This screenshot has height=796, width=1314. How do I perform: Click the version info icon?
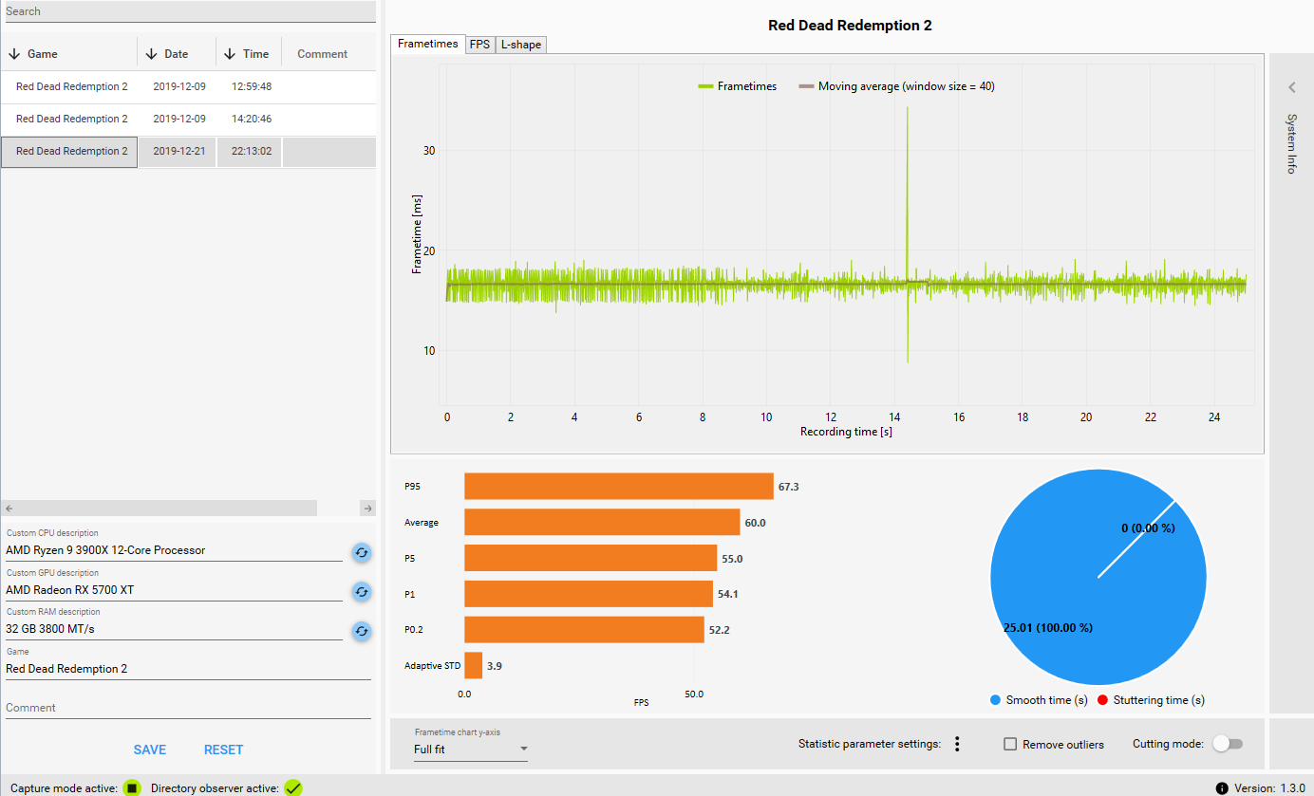1222,788
